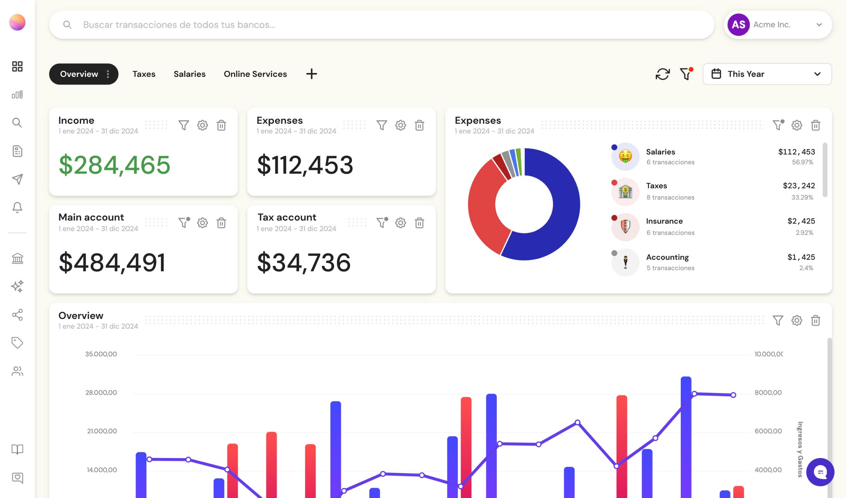Refresh dashboard data with the sync icon
Image resolution: width=846 pixels, height=498 pixels.
click(x=662, y=74)
